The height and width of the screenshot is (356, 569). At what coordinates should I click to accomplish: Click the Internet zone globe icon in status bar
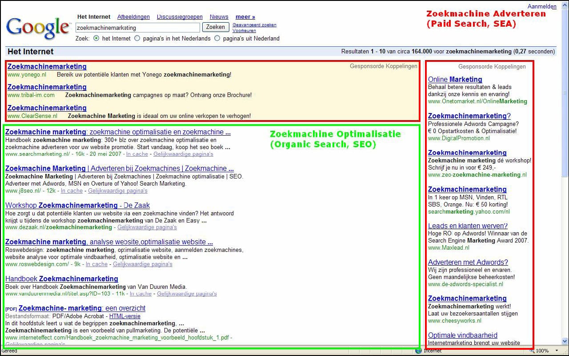click(x=418, y=351)
